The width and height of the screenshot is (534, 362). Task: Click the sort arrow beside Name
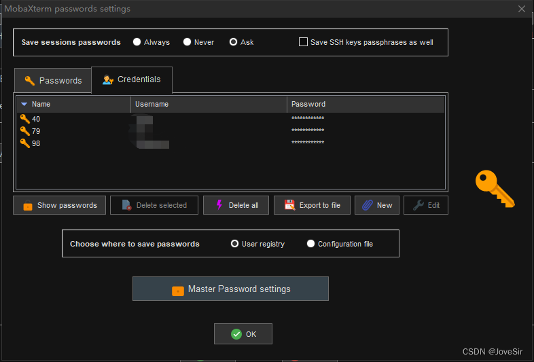tap(24, 104)
